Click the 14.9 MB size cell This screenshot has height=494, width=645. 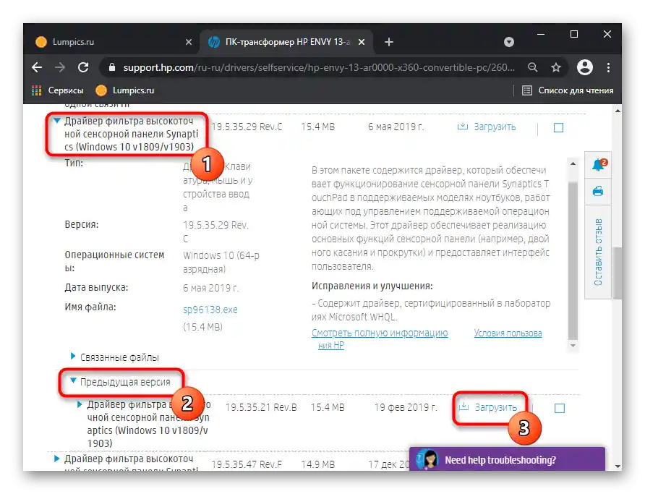click(318, 464)
